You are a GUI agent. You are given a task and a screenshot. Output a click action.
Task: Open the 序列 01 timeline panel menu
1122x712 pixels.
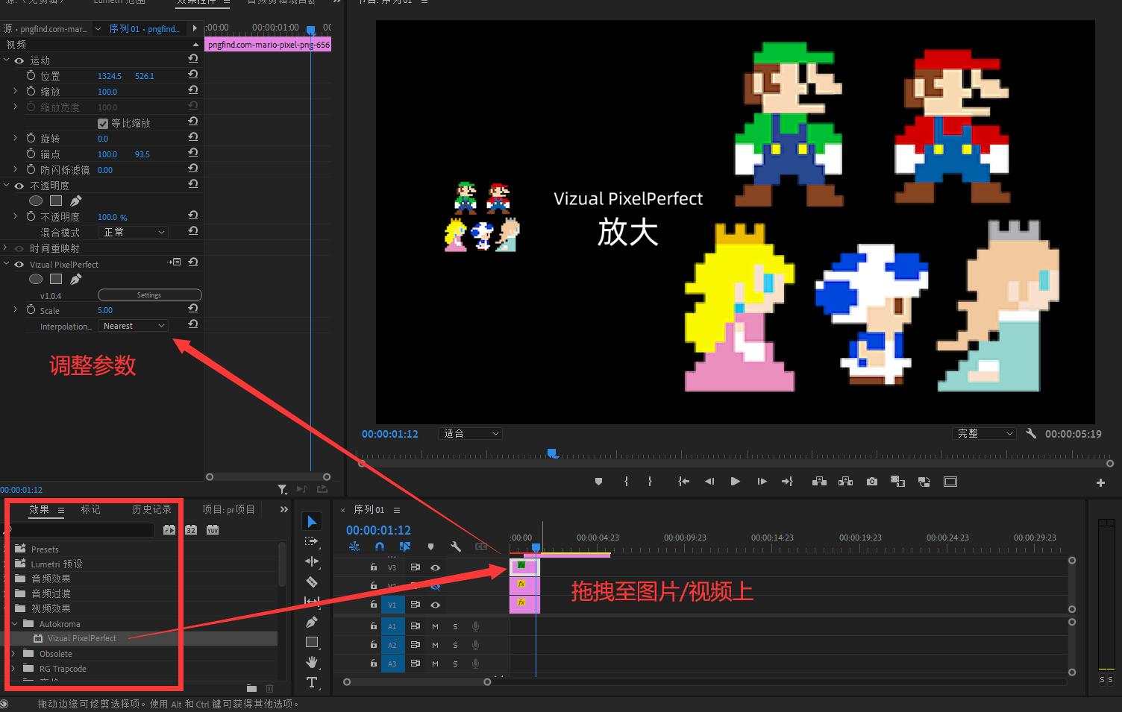(397, 510)
